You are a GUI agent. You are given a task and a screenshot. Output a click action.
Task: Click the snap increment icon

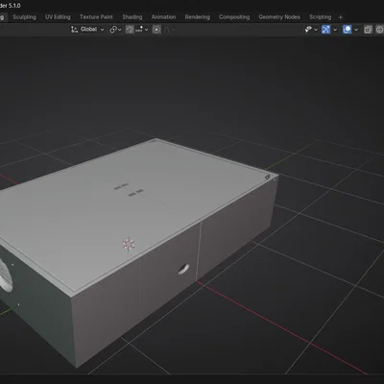(x=139, y=30)
